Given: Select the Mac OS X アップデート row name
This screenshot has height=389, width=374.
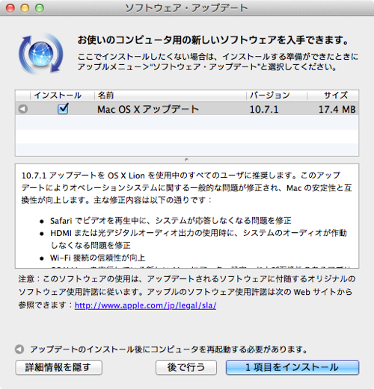Looking at the screenshot, I should [x=148, y=109].
